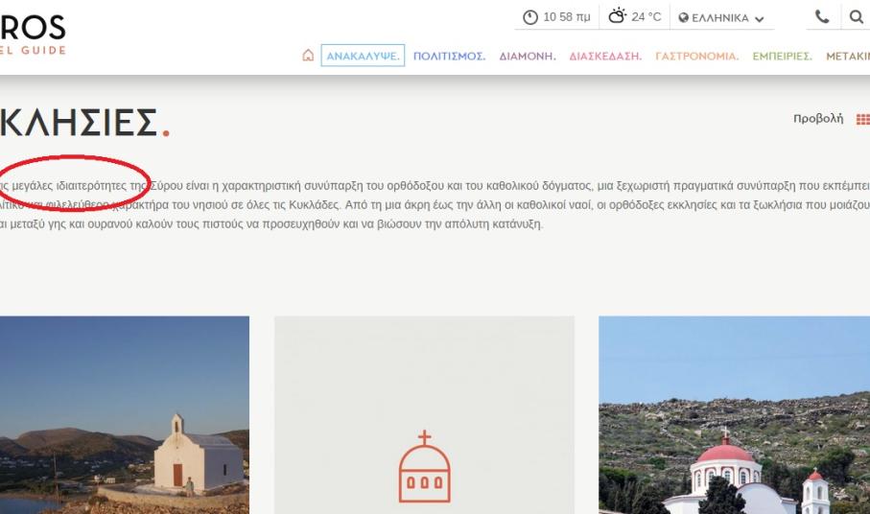
Task: Open the phone contact icon
Action: tap(819, 18)
